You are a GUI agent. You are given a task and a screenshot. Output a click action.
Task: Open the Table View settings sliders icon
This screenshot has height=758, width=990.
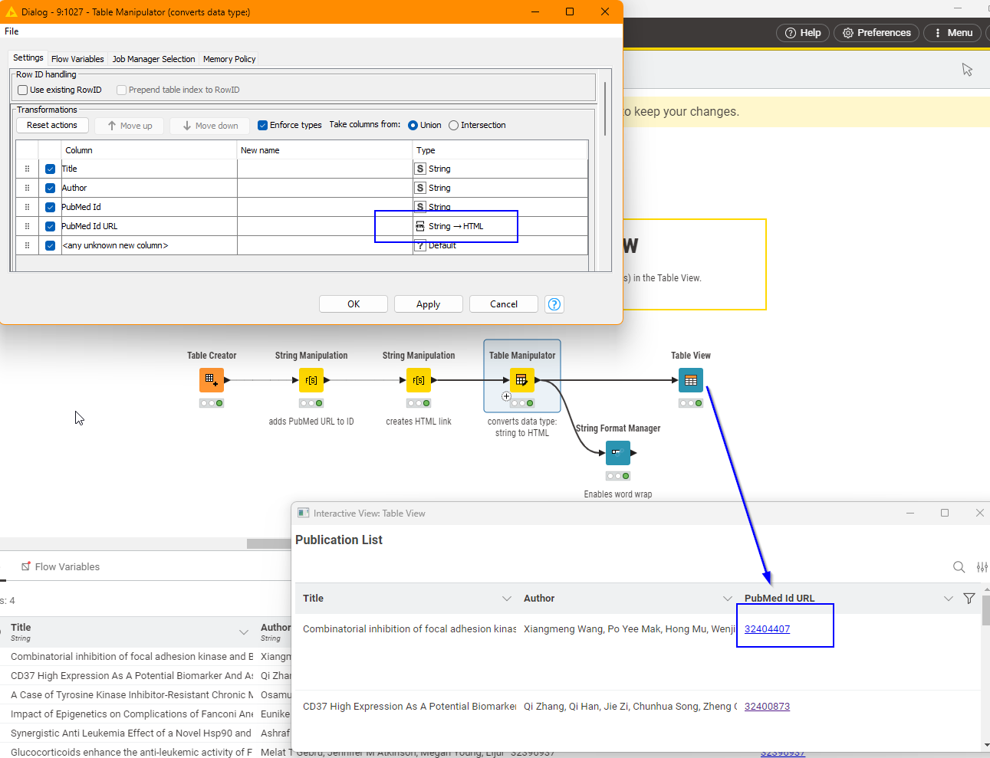point(982,567)
